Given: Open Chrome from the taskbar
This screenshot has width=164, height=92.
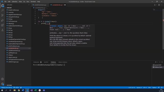Looking at the screenshot, I should pyautogui.click(x=19, y=90).
